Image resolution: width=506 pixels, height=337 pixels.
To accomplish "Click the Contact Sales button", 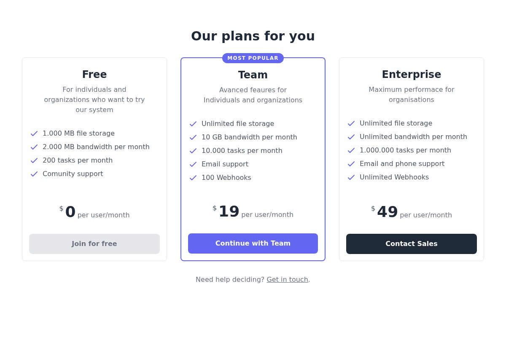I will pyautogui.click(x=412, y=244).
